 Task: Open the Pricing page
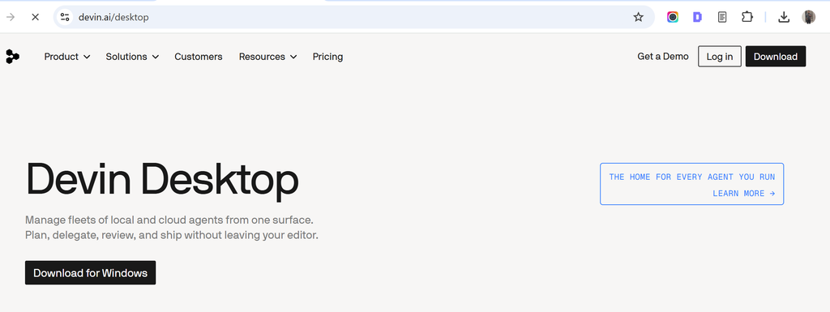click(327, 57)
